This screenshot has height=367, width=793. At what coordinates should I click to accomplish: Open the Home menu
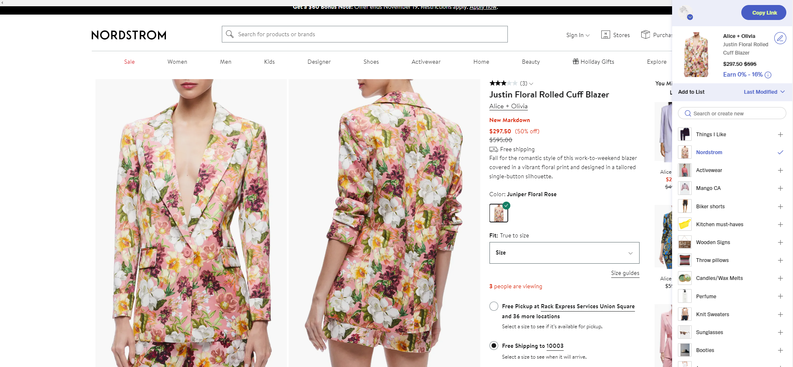481,62
